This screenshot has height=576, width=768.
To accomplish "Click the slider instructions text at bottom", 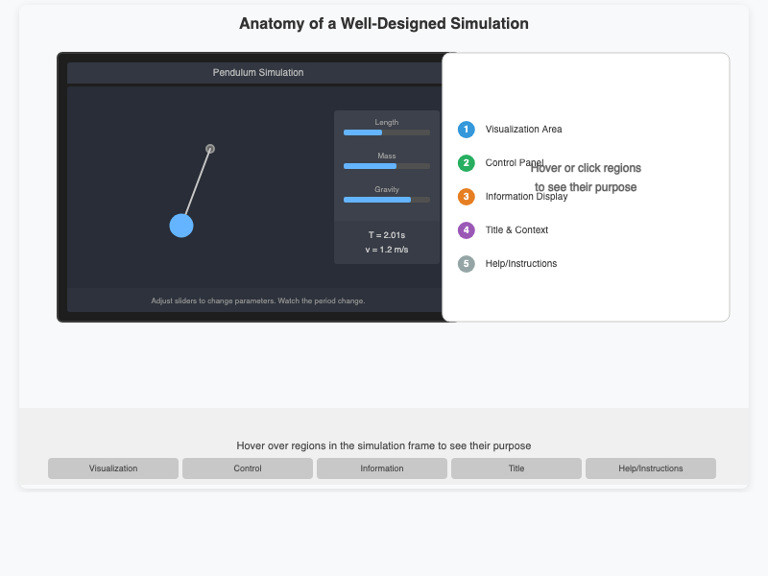I will click(257, 300).
